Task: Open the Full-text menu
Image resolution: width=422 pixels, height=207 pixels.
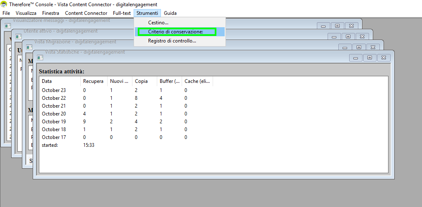Action: [122, 13]
